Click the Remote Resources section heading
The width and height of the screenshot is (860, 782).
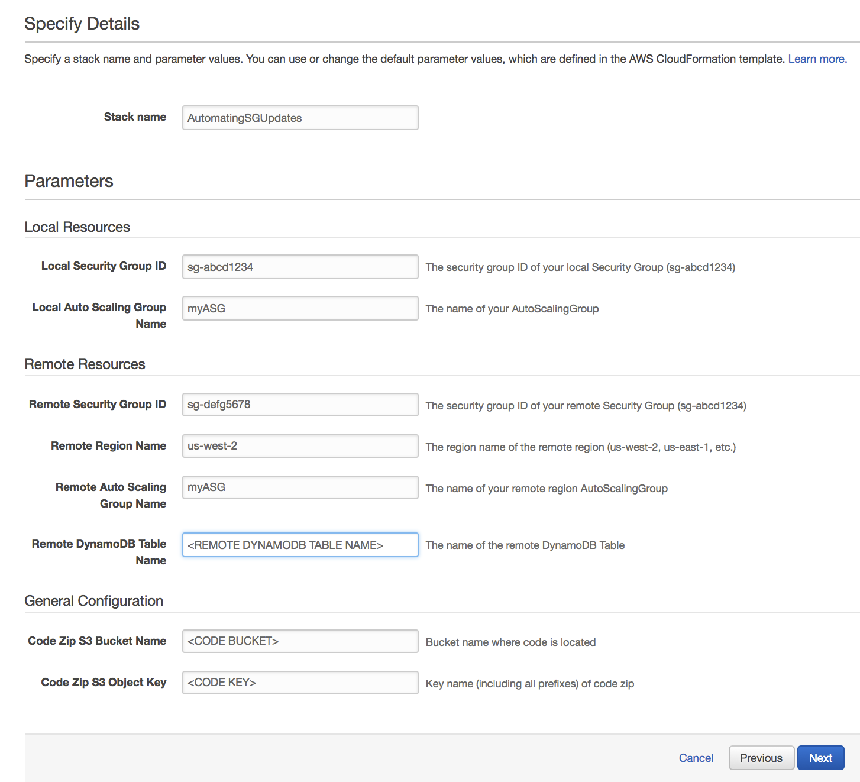[x=85, y=364]
